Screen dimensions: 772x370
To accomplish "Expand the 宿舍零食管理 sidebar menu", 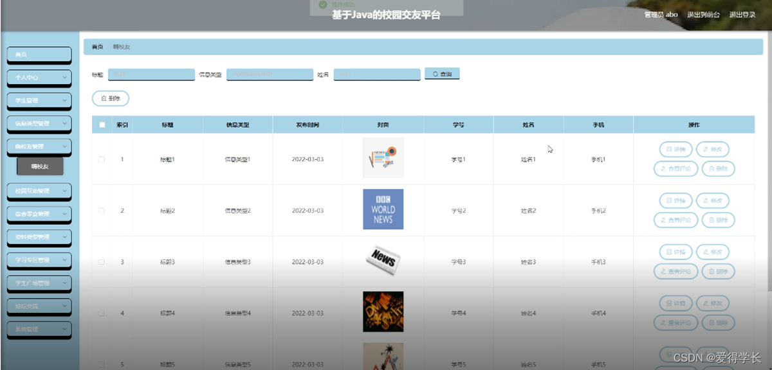I will coord(39,214).
